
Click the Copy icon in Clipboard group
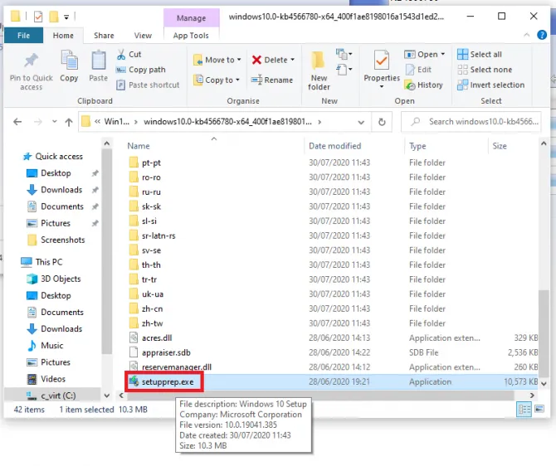pos(69,66)
